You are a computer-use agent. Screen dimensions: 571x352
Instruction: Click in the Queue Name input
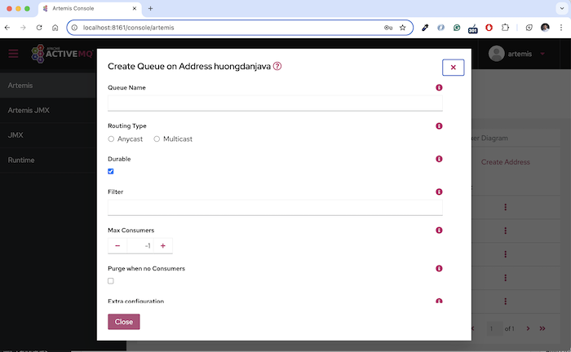click(275, 103)
